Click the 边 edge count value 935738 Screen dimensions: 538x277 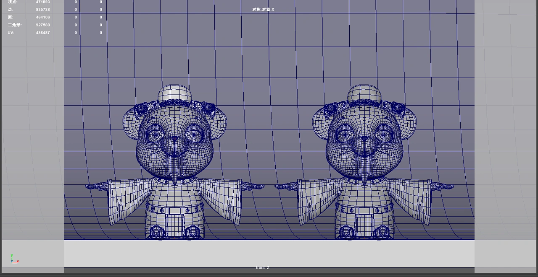(x=43, y=10)
